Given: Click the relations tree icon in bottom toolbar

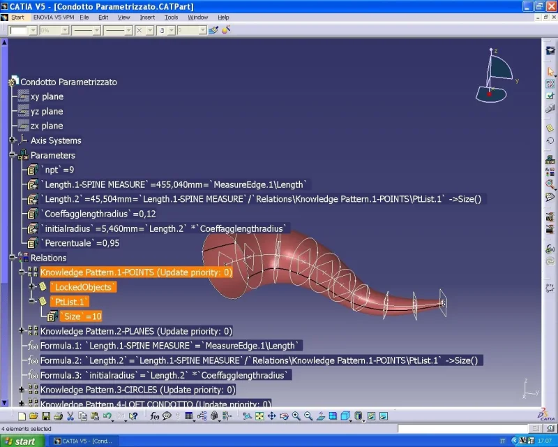Looking at the screenshot, I should (x=202, y=416).
